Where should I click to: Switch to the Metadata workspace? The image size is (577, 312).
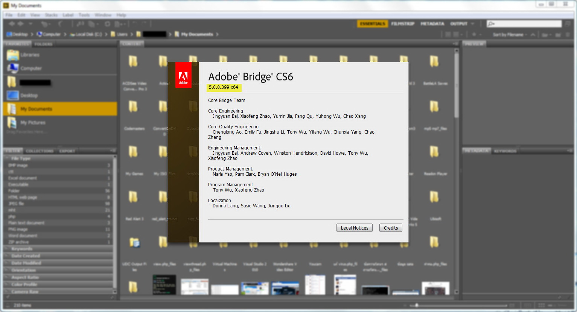432,24
